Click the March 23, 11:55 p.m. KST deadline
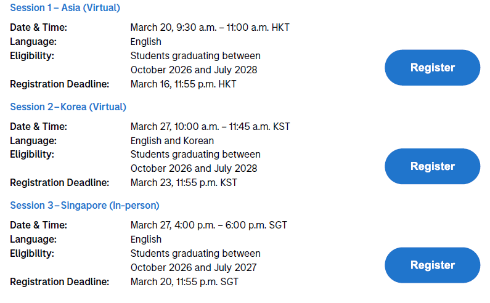This screenshot has height=303, width=490. pyautogui.click(x=184, y=183)
